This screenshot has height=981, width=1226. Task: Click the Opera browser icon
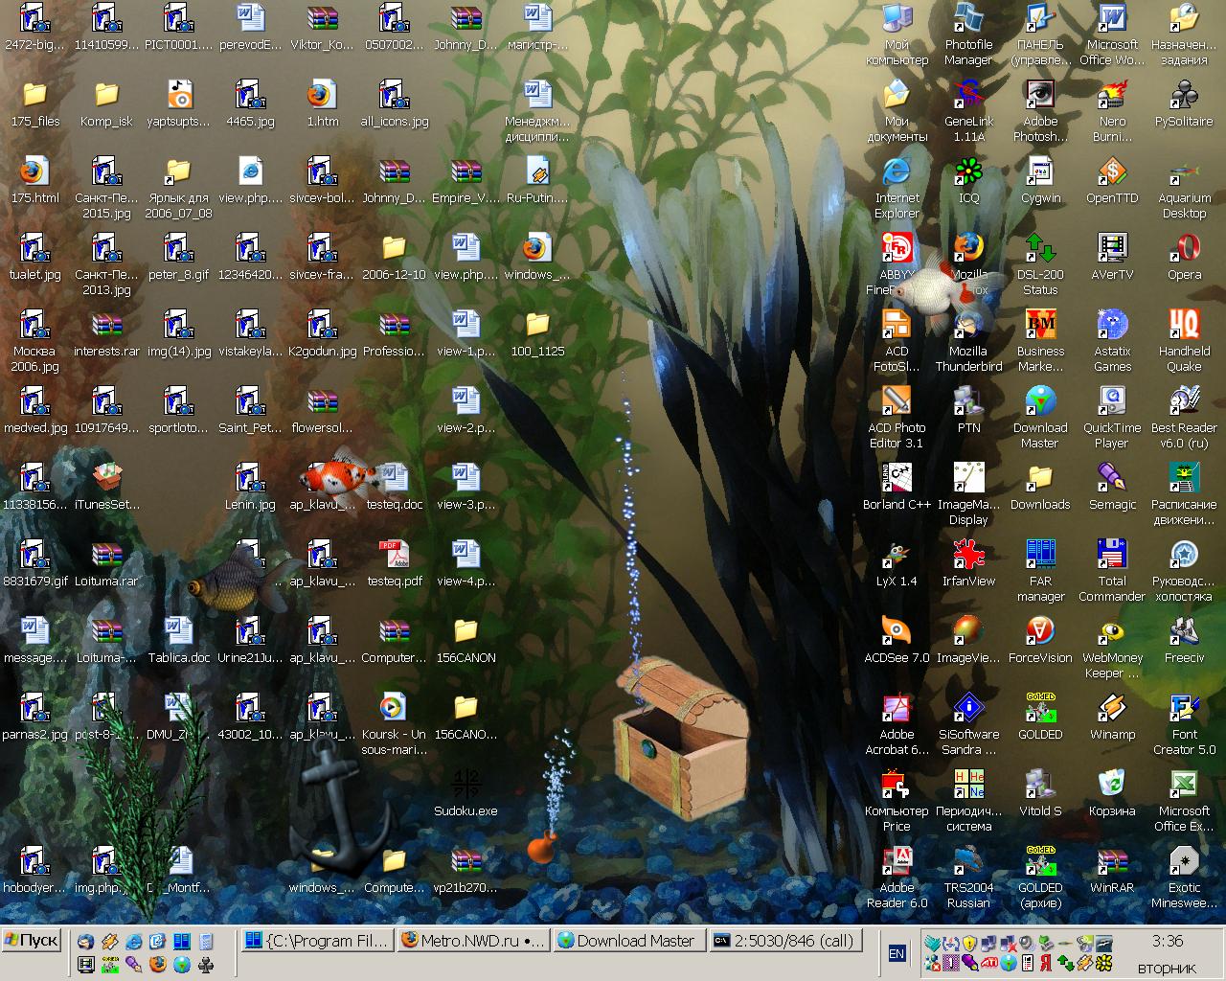1184,249
